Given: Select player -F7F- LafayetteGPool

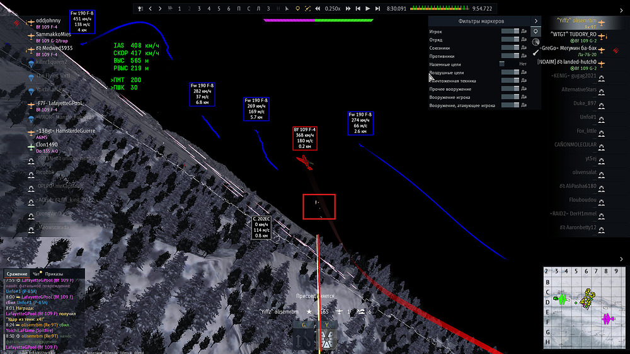Looking at the screenshot, I should pos(59,103).
